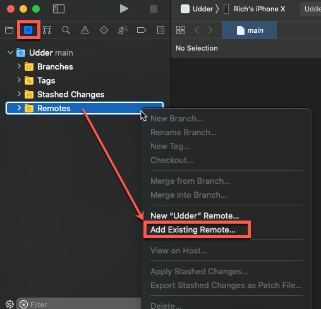321x309 pixels.
Task: Choose New Branch… in context menu
Action: pyautogui.click(x=176, y=119)
